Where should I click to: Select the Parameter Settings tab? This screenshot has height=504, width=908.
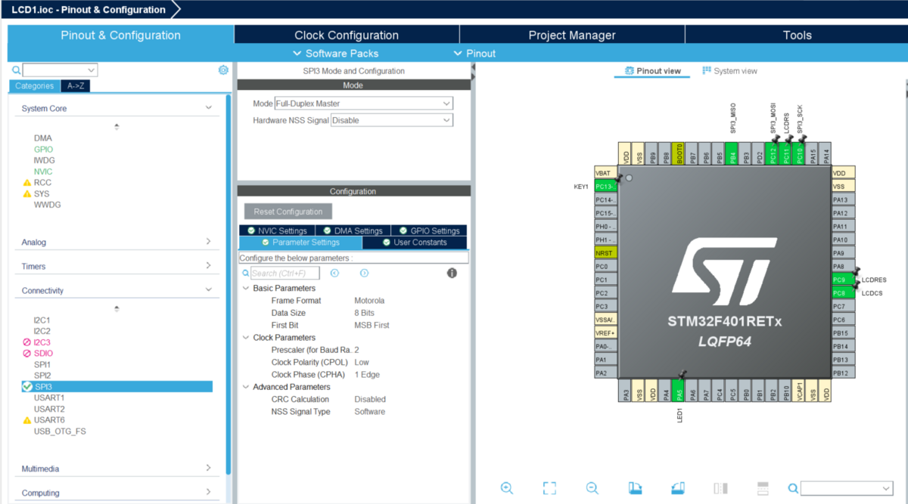coord(300,243)
